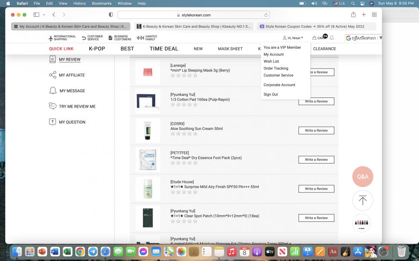Image resolution: width=419 pixels, height=261 pixels.
Task: Open the TIME DEAL navigation tab
Action: click(x=164, y=49)
